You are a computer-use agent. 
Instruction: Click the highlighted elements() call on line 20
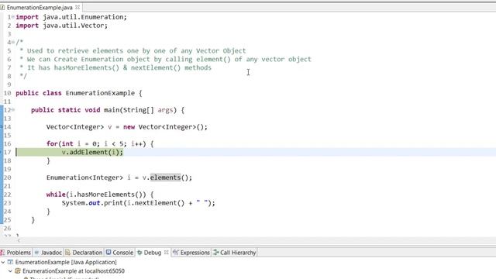coord(165,177)
